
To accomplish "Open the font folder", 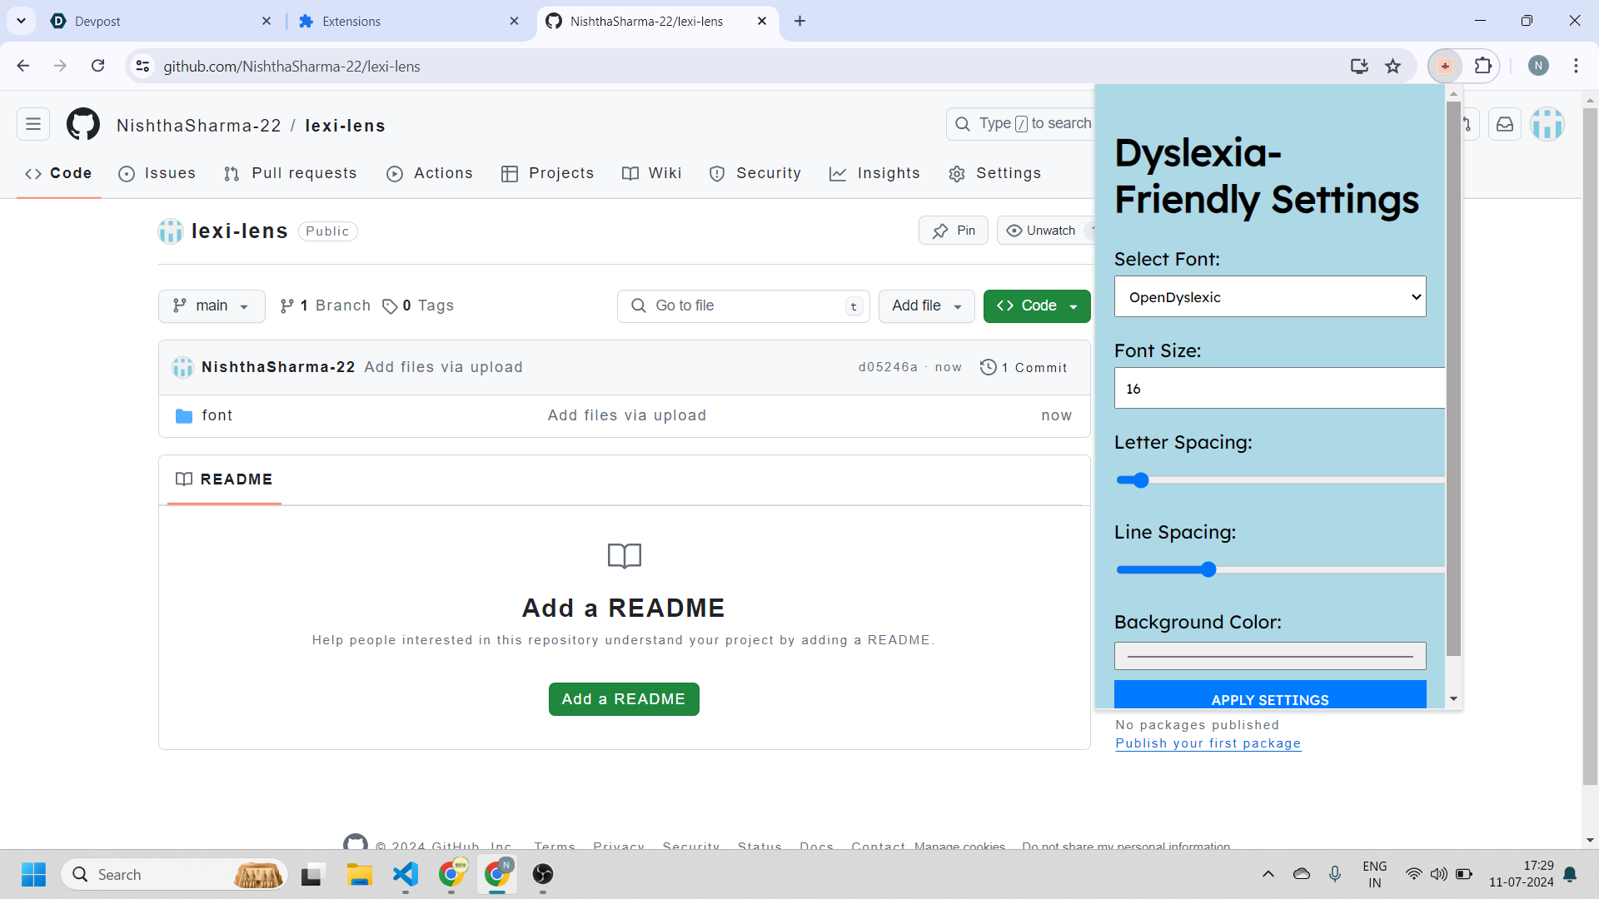I will click(217, 415).
